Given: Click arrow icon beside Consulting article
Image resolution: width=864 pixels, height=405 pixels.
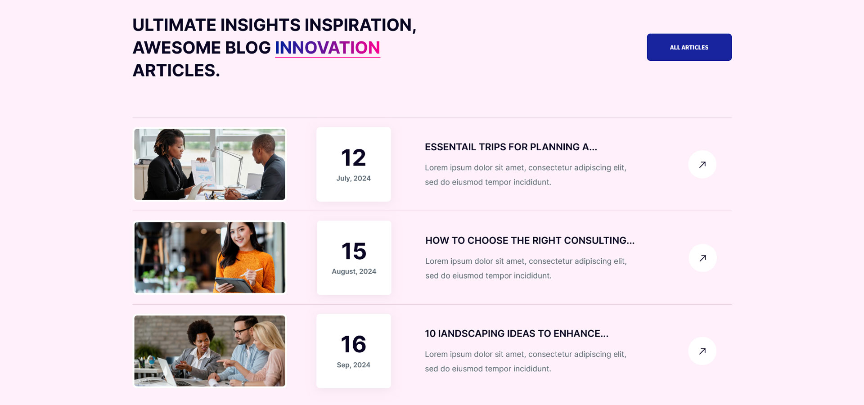Looking at the screenshot, I should pyautogui.click(x=702, y=258).
